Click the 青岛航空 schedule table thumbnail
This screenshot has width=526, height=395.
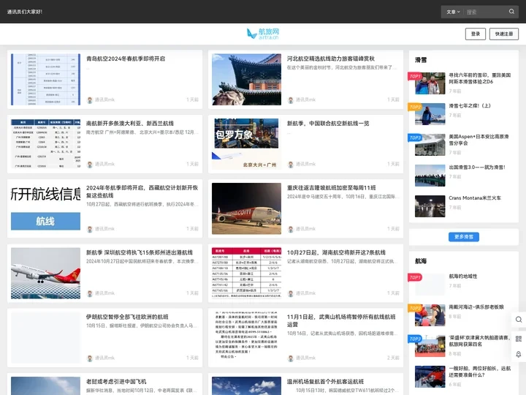coord(45,79)
